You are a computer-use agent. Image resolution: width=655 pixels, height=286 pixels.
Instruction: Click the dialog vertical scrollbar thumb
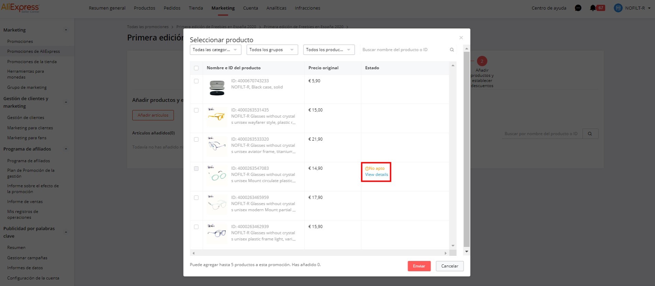point(466,149)
